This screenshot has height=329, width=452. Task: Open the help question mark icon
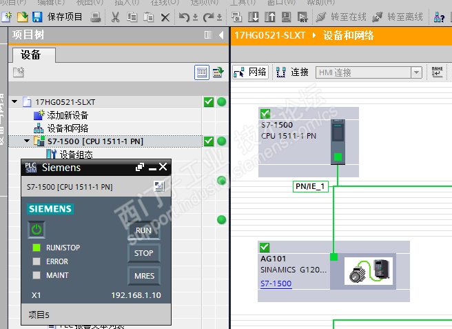pyautogui.click(x=439, y=17)
